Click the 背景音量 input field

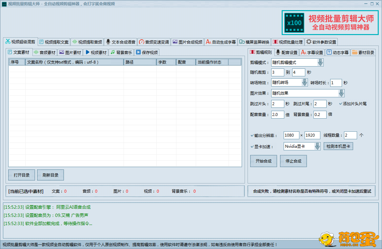[x=320, y=114]
